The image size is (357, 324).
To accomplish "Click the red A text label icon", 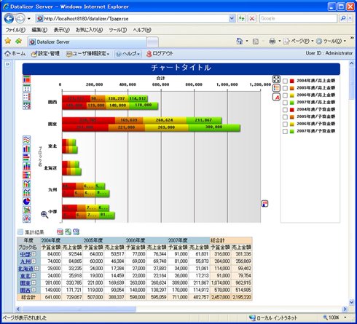I will pos(276,97).
